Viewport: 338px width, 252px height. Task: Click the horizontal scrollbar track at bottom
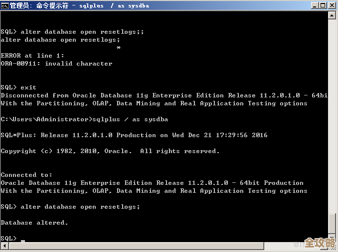150,247
